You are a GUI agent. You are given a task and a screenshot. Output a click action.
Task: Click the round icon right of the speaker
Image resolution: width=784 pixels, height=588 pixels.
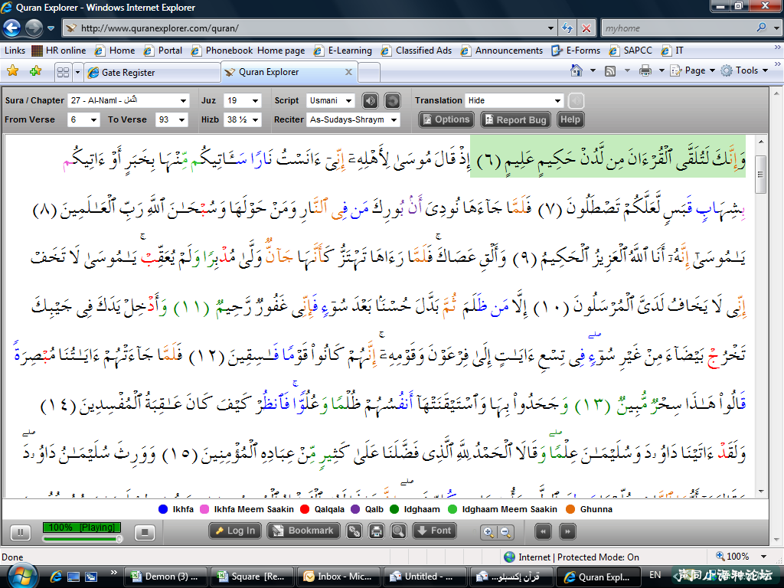393,101
